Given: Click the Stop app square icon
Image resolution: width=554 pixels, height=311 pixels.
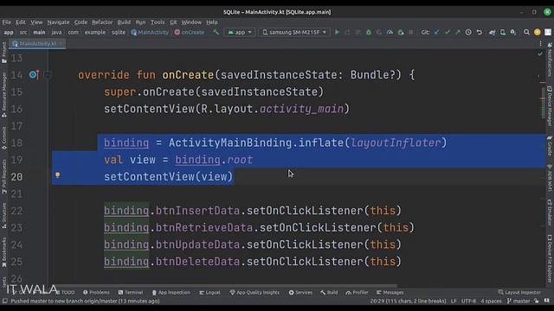Looking at the screenshot, I should [410, 32].
